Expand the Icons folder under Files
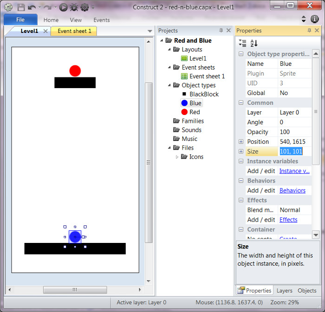The height and width of the screenshot is (312, 325). pyautogui.click(x=176, y=157)
